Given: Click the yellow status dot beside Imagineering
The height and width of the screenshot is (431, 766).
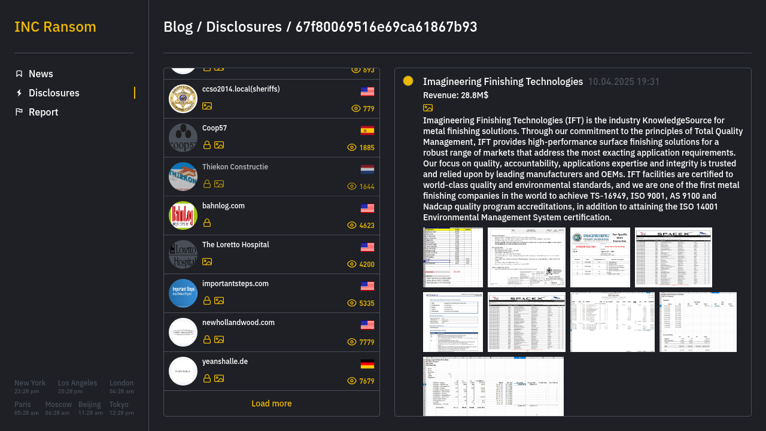Looking at the screenshot, I should [408, 81].
